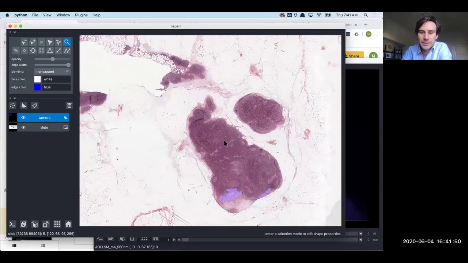Select the add ellipse tool
The width and height of the screenshot is (468, 263).
click(x=33, y=51)
